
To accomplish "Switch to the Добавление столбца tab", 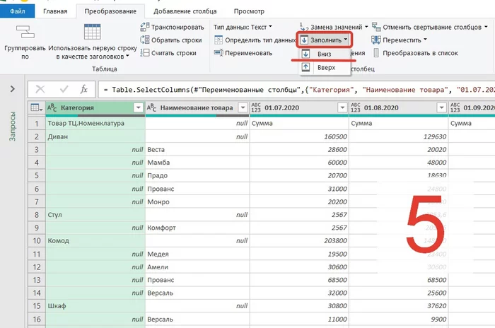I will pyautogui.click(x=185, y=11).
